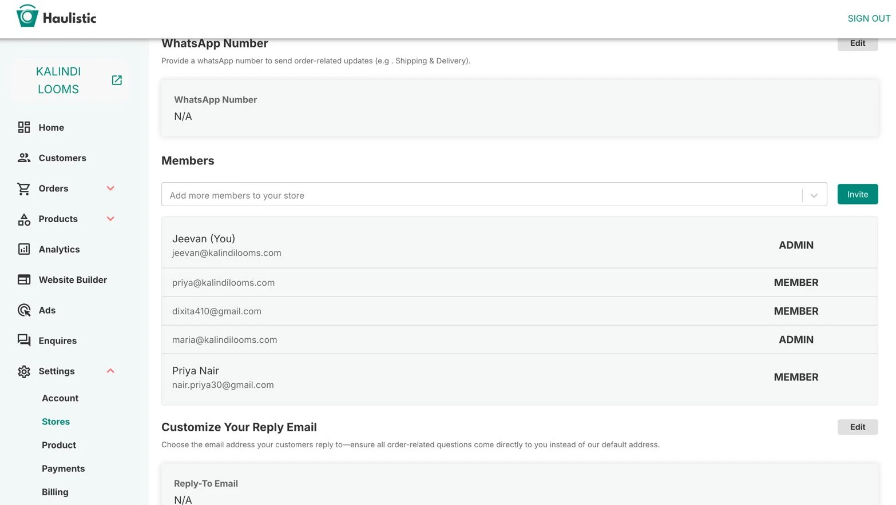Image resolution: width=896 pixels, height=505 pixels.
Task: Click SIGN OUT link
Action: [x=869, y=18]
